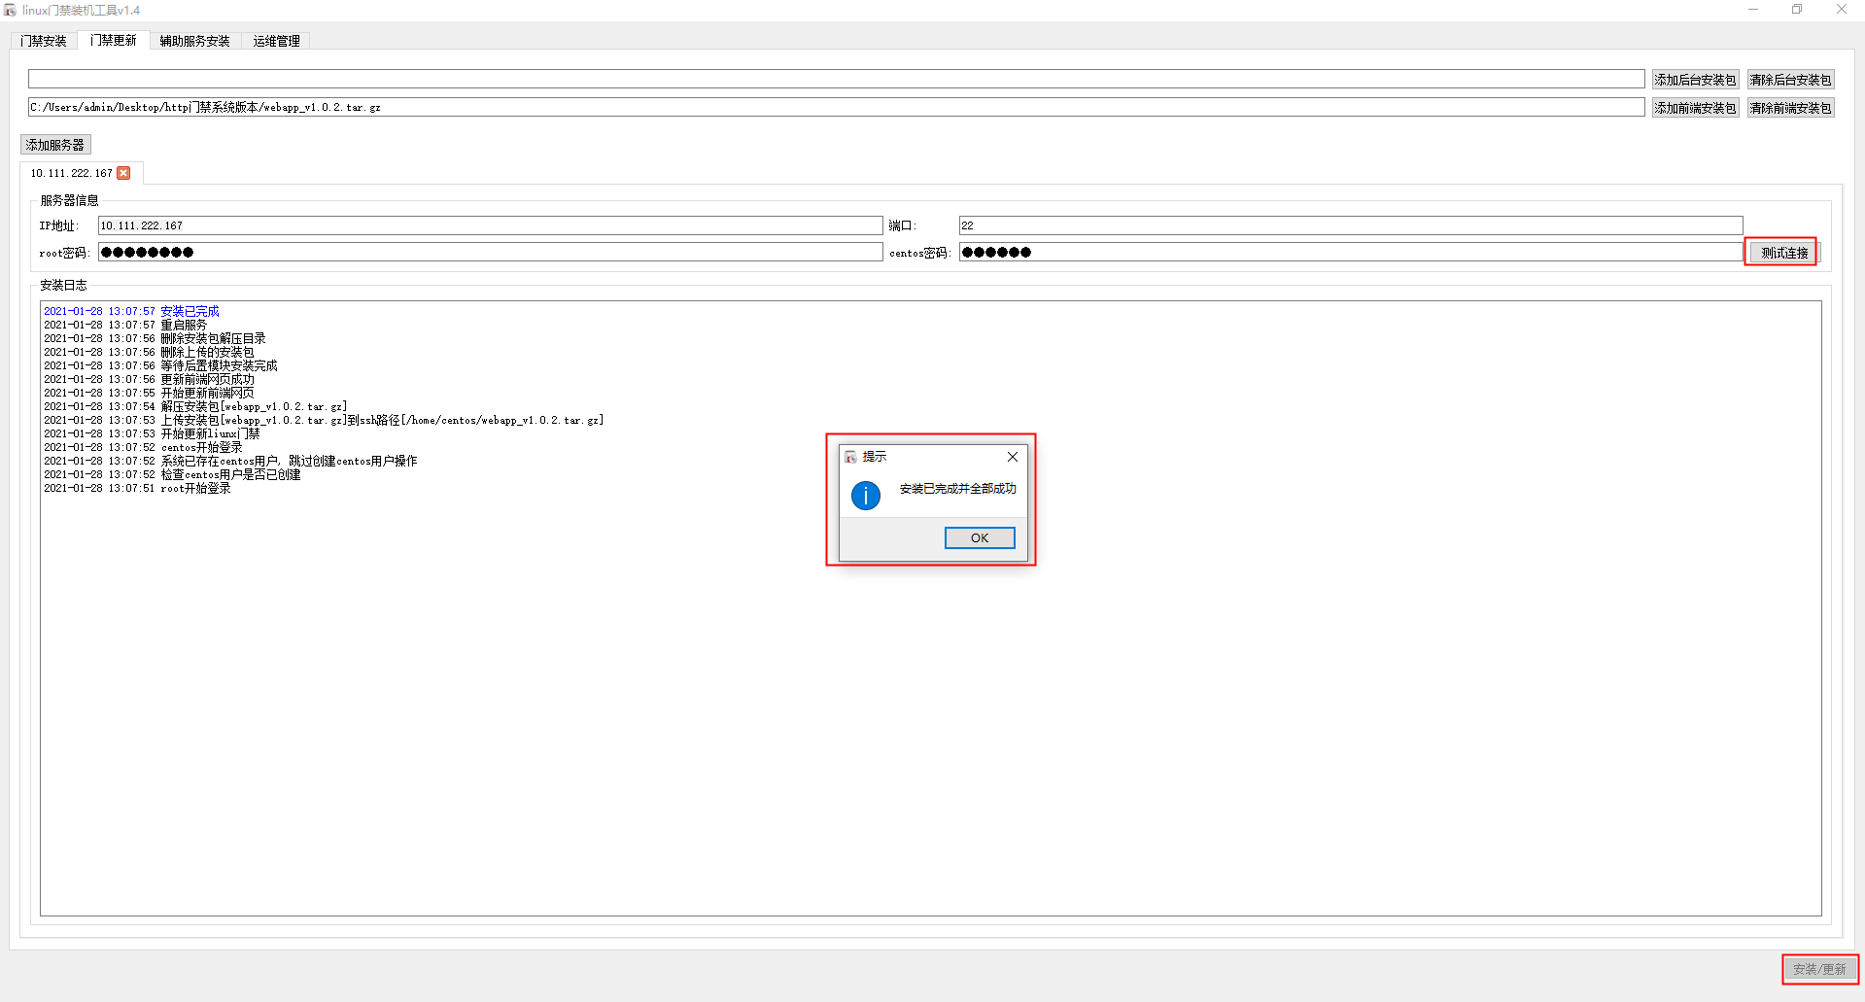This screenshot has height=1002, width=1865.
Task: Select the 10.111.222.167 server tab
Action: [x=71, y=173]
